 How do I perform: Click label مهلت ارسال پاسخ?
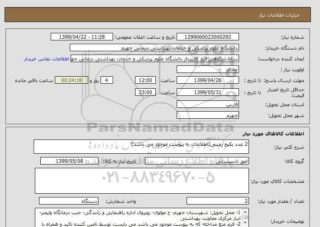coord(284,80)
